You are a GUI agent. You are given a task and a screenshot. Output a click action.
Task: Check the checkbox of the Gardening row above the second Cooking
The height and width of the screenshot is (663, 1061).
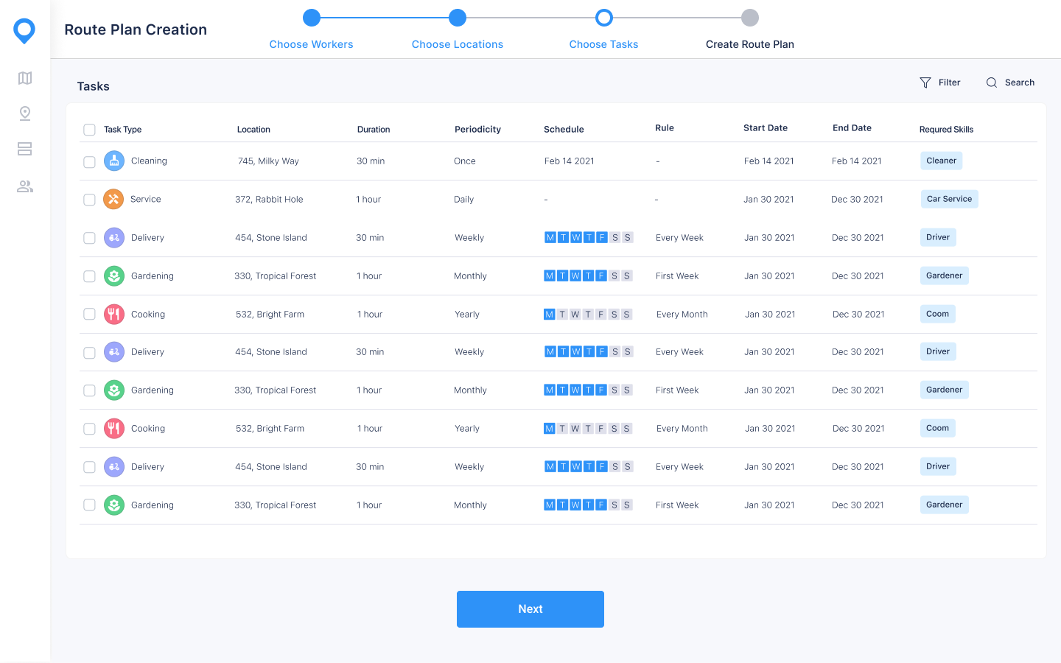click(89, 390)
